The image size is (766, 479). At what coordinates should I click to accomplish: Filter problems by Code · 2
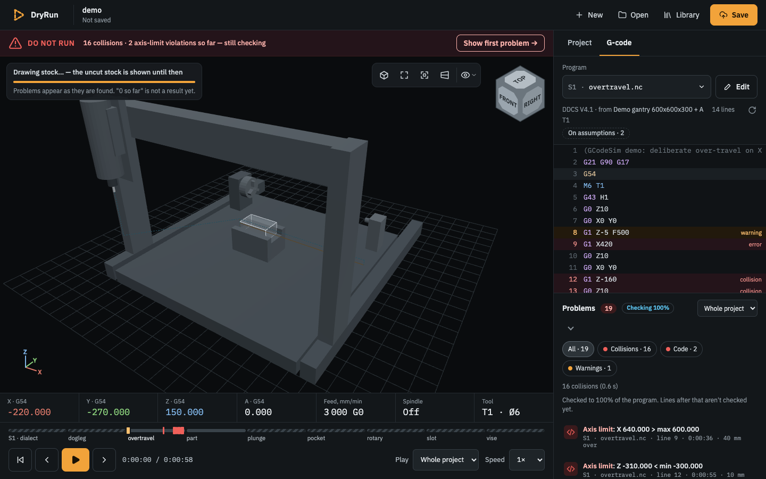click(x=681, y=349)
